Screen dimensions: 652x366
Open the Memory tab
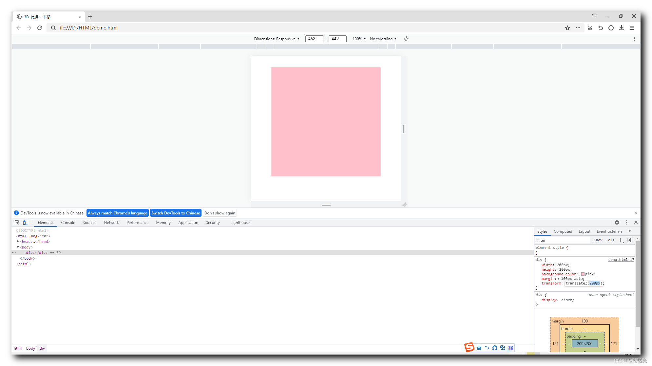tap(163, 223)
